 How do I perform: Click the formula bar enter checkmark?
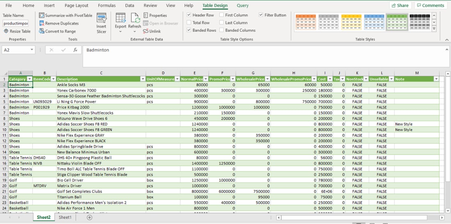(64, 50)
